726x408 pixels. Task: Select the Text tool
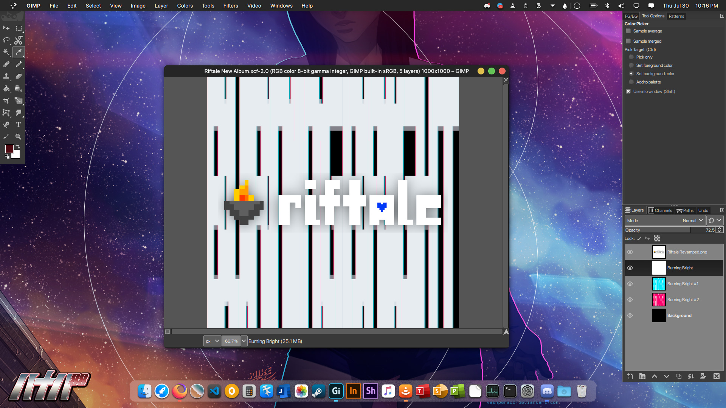tap(18, 125)
